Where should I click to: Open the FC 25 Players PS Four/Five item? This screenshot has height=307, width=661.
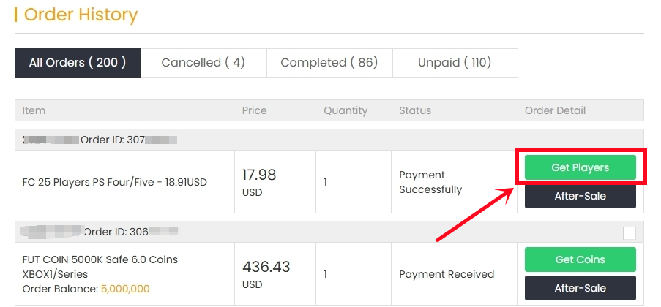coord(115,182)
